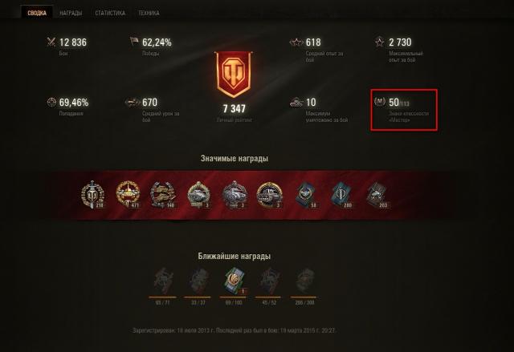
Task: Select the Сводка tab
Action: tap(37, 13)
